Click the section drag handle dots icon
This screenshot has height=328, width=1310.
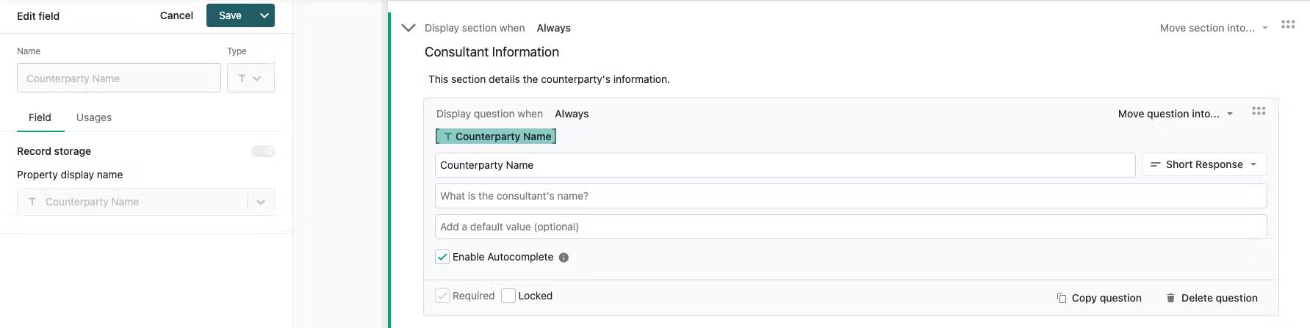[x=1288, y=24]
